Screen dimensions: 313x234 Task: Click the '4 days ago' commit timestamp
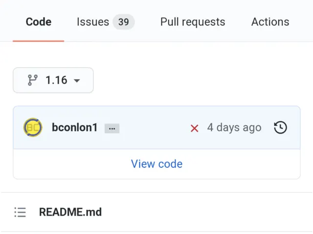[x=234, y=127]
